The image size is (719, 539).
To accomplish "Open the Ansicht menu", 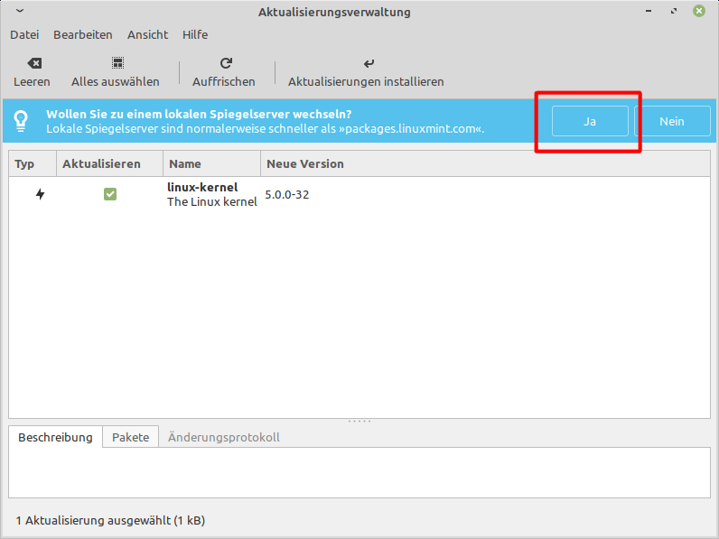I will click(x=147, y=35).
